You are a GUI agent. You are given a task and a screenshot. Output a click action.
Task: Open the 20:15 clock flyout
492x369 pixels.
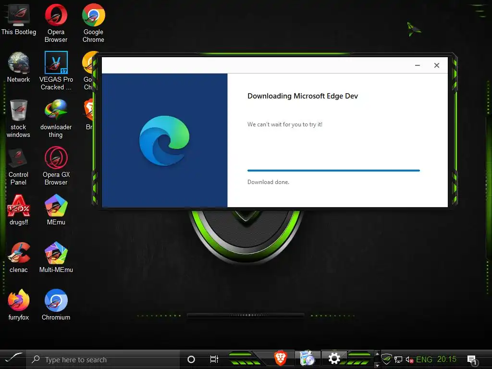coord(446,359)
